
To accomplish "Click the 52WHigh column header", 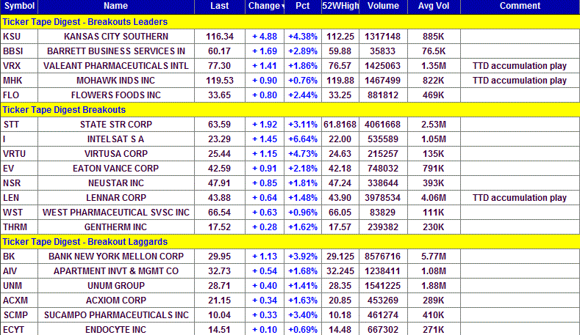I will pos(340,7).
